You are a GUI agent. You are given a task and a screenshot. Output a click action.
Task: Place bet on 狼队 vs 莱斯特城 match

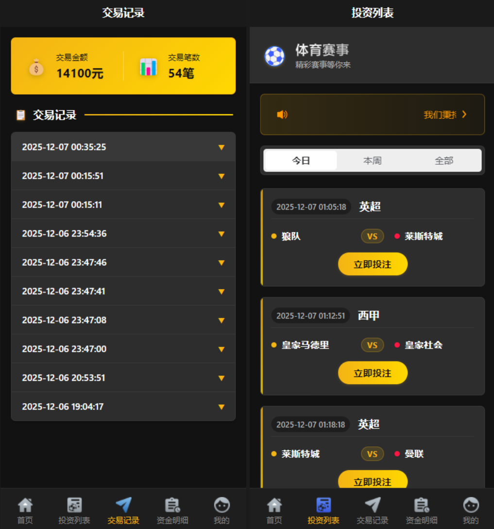tap(373, 264)
